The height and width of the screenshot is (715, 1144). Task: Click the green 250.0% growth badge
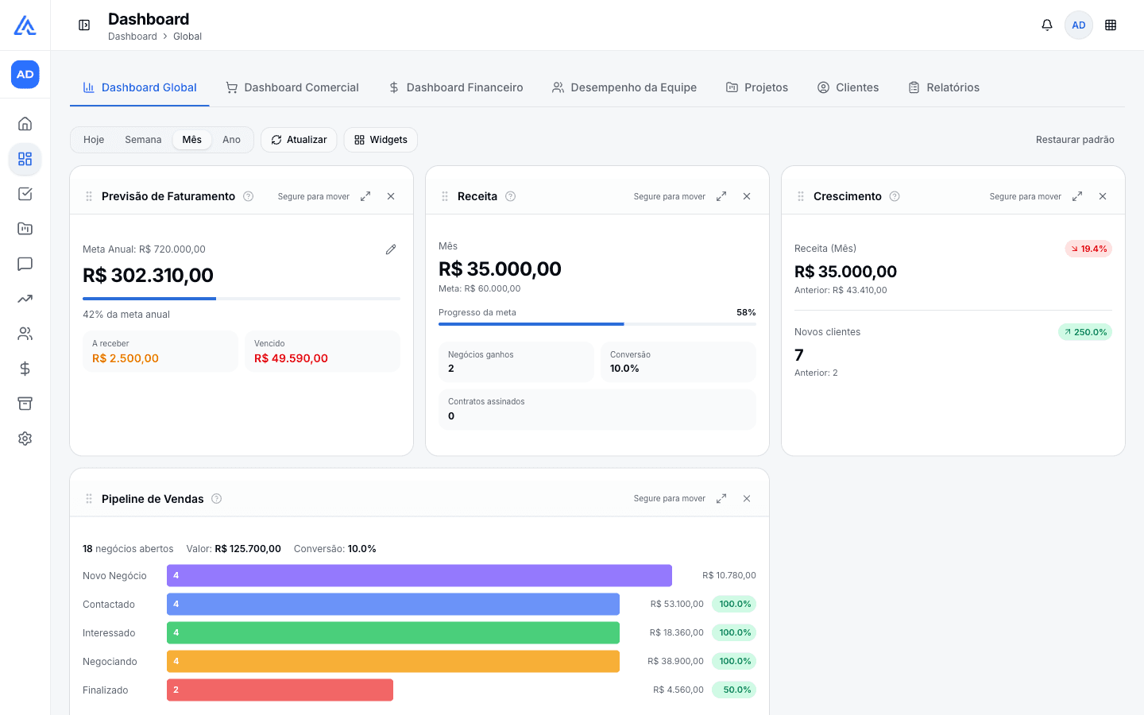tap(1085, 332)
